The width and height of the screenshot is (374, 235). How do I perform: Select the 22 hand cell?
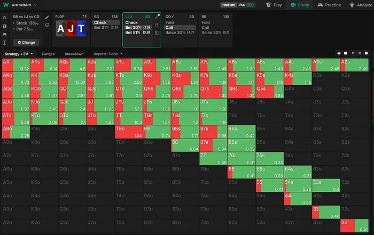pos(354,226)
